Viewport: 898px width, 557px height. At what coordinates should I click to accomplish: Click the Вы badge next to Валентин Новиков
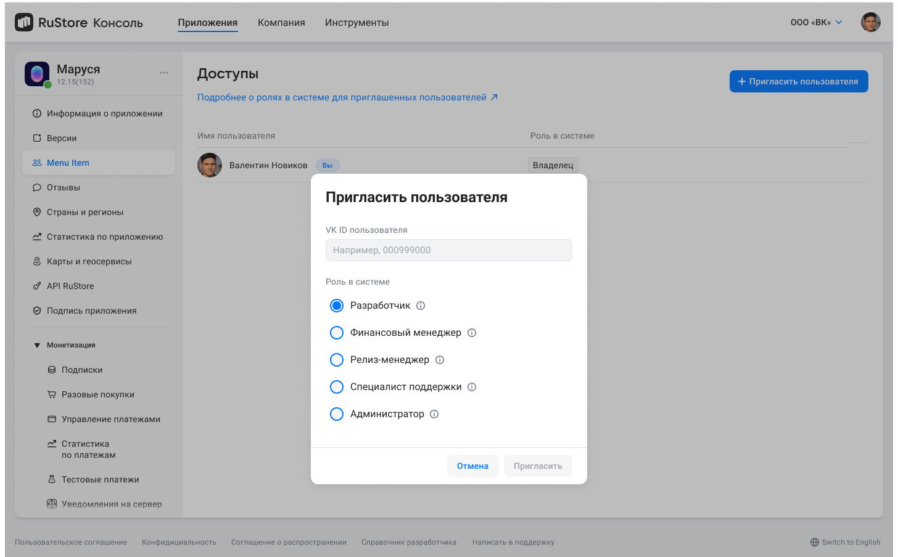[327, 165]
